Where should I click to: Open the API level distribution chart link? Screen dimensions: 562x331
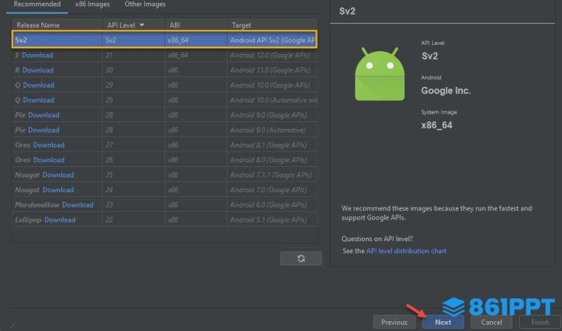406,251
